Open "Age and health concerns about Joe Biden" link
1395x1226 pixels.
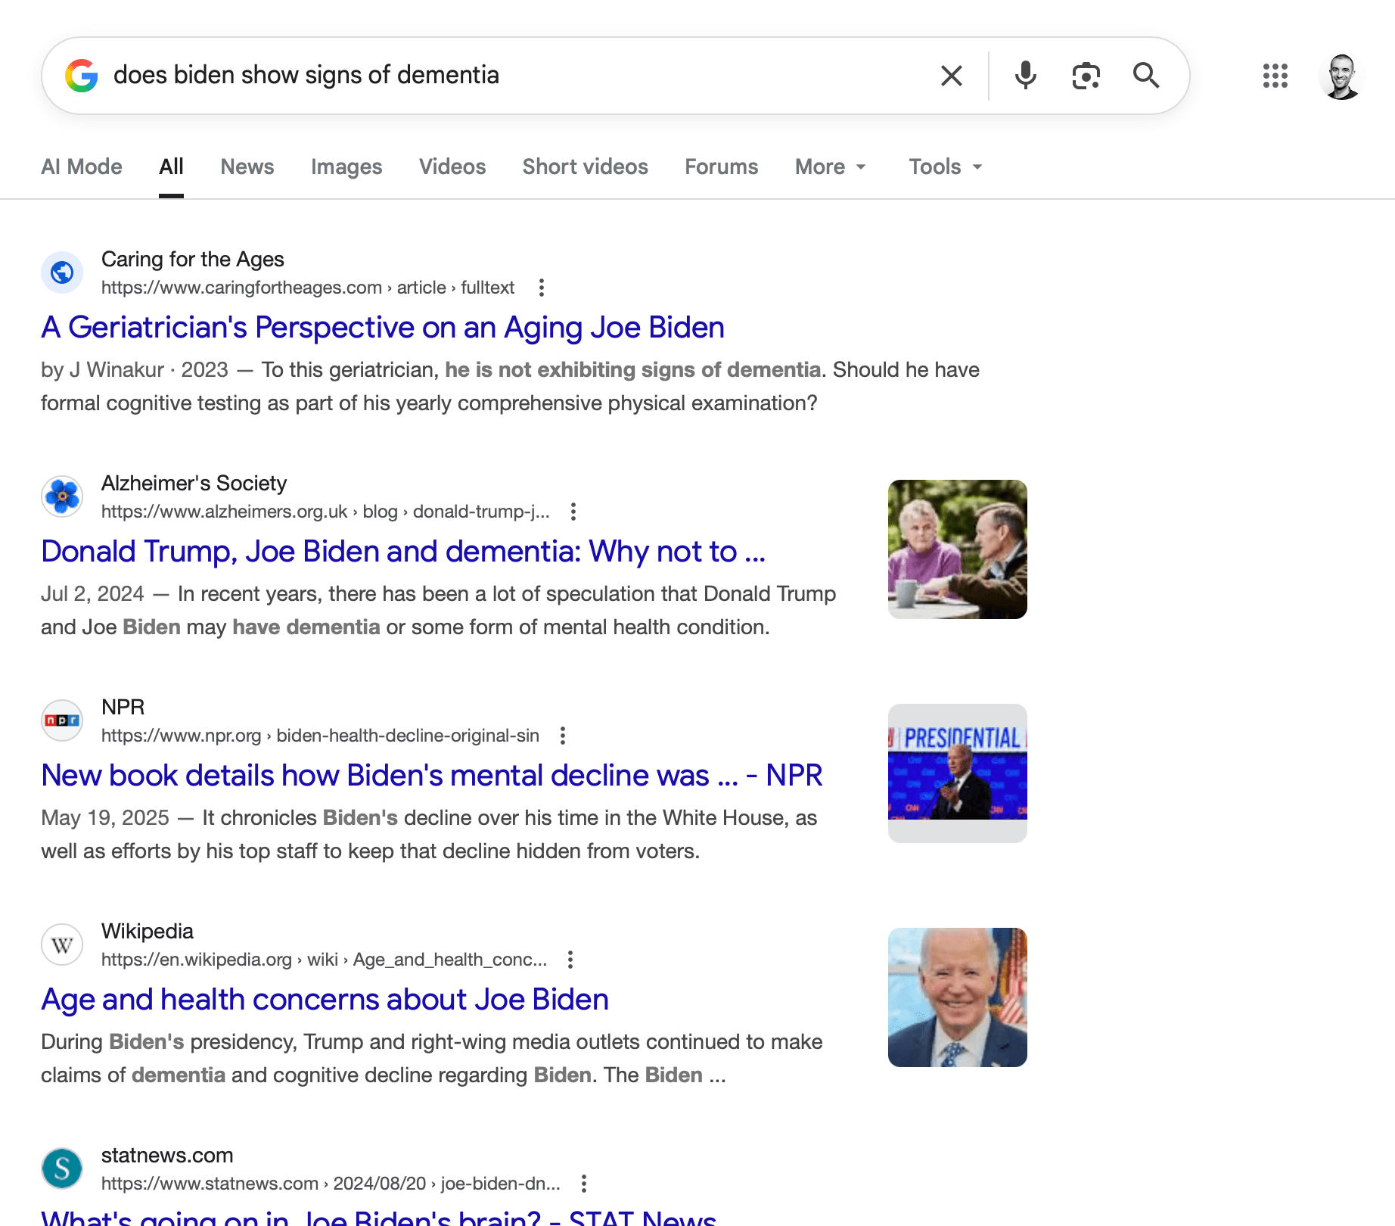325,1000
